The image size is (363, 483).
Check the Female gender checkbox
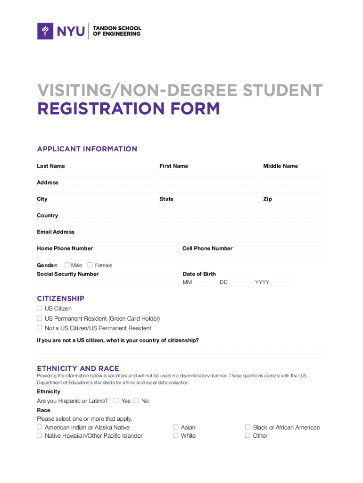click(90, 265)
